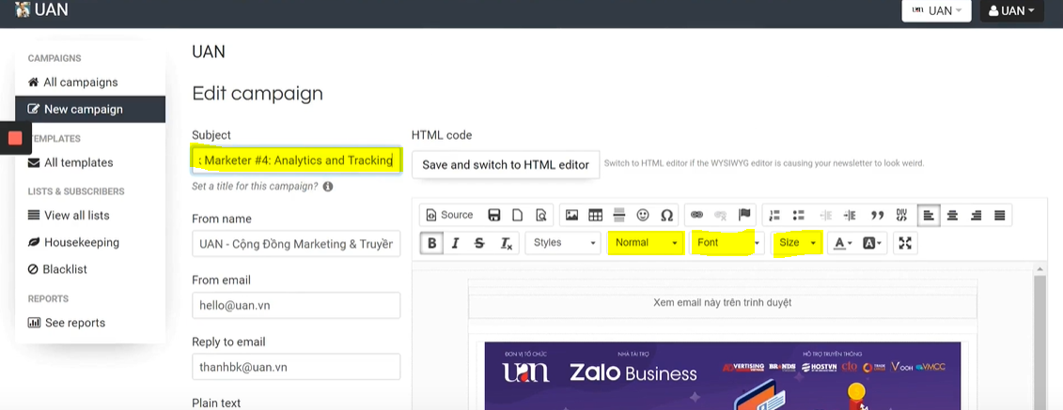Maximize the editor with the fullscreen icon
Screen dimensions: 1063x410
[905, 243]
